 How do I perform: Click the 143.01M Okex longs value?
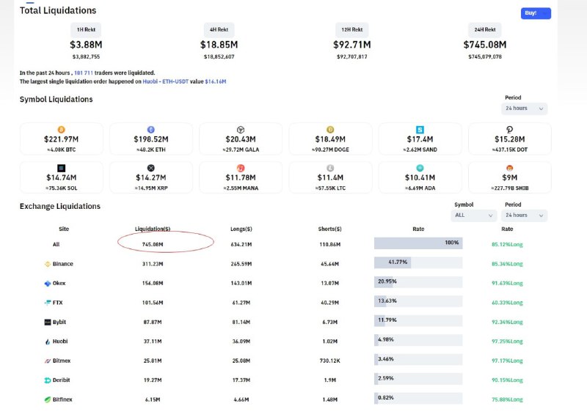click(241, 284)
